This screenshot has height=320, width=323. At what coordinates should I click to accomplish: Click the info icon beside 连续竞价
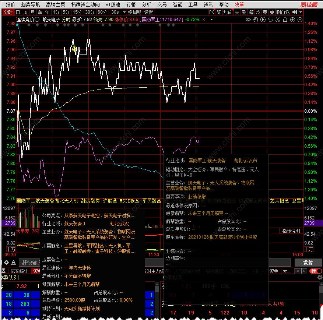(x=37, y=20)
